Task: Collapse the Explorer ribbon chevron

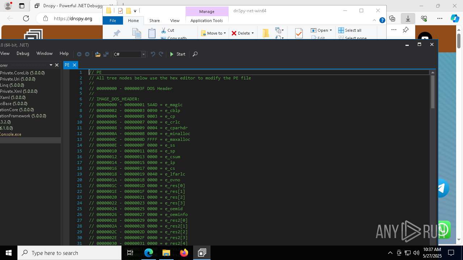Action: pyautogui.click(x=375, y=21)
